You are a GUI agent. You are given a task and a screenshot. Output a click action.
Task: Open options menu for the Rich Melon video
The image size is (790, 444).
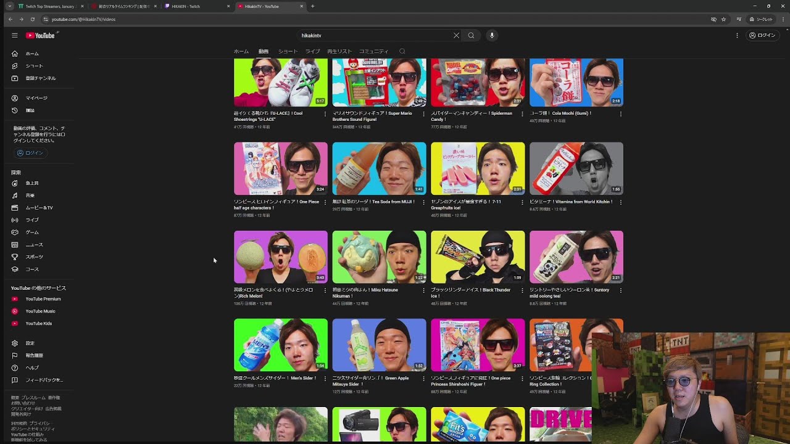pyautogui.click(x=325, y=290)
